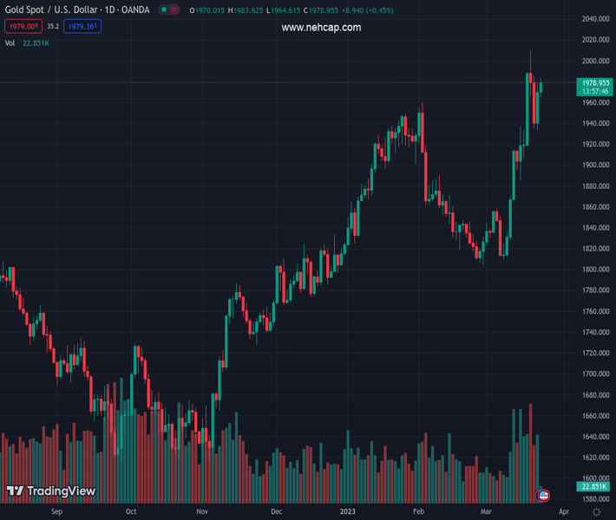Click the spread value 35.2 between prices
616x520 pixels.
pos(53,27)
